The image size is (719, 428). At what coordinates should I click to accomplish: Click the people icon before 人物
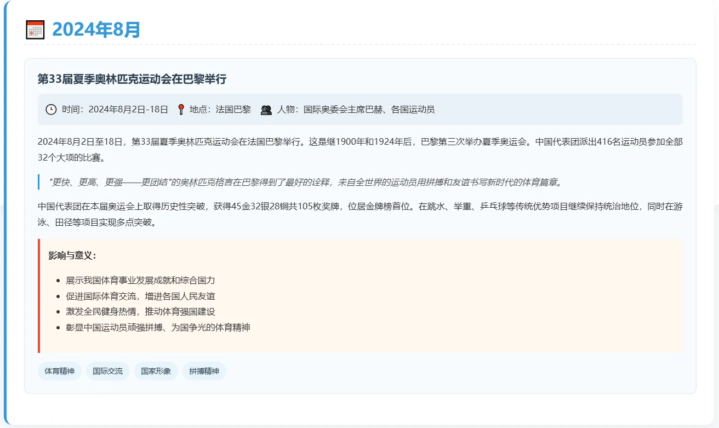pyautogui.click(x=266, y=109)
